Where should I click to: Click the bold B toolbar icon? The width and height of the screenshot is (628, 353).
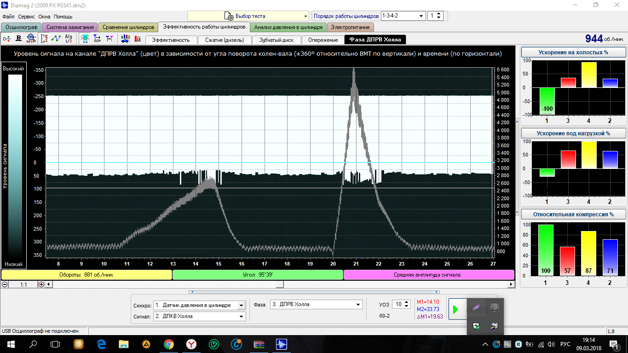[x=19, y=39]
